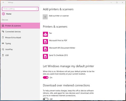Minimize the Settings window
Screen dimensions: 126x101
click(x=111, y=2)
